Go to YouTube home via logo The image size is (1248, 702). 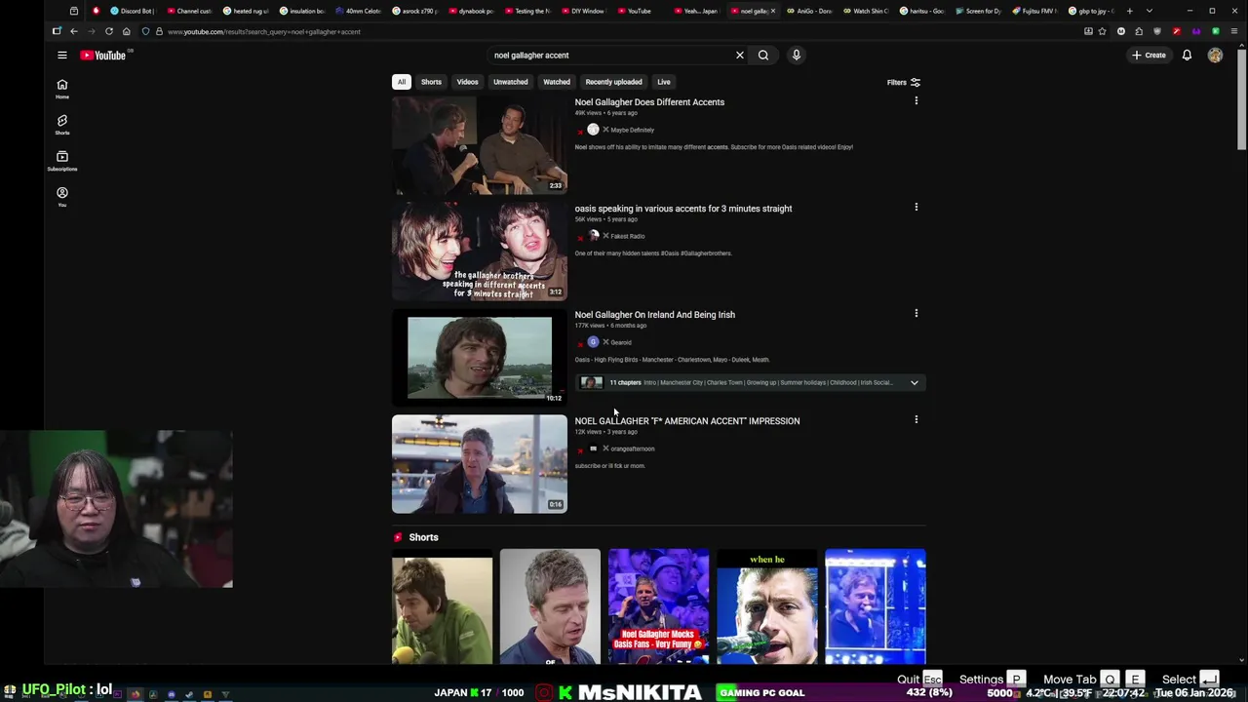click(x=103, y=56)
